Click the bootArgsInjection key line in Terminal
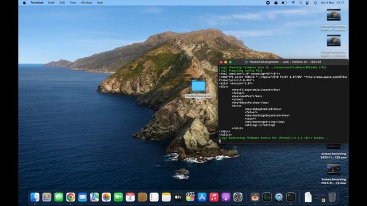This screenshot has width=367, height=206. (267, 116)
